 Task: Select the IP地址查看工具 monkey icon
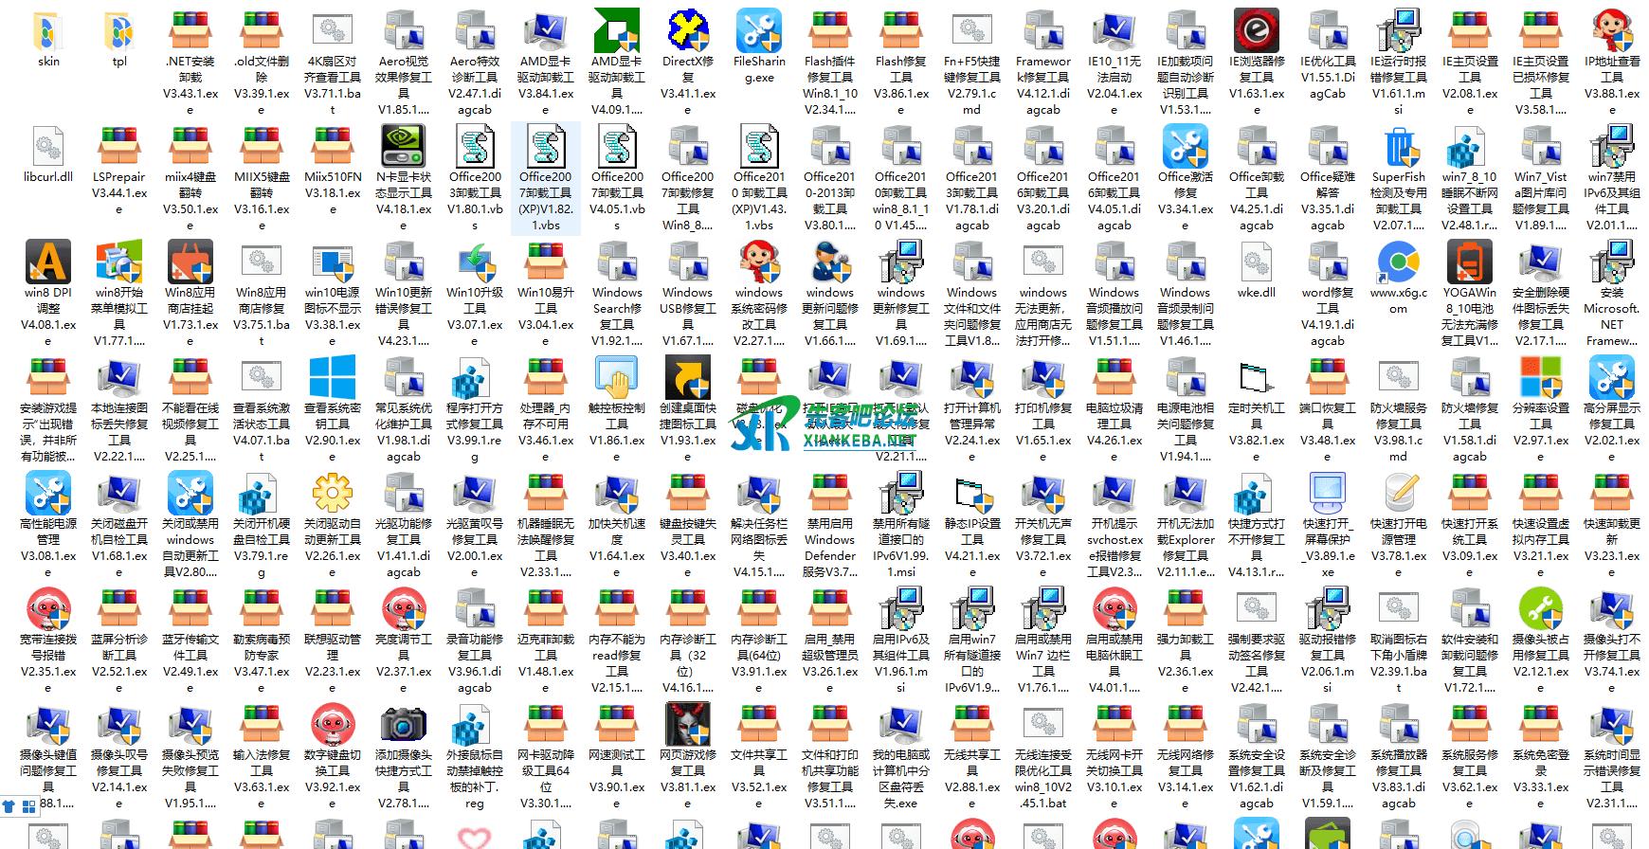1611,32
